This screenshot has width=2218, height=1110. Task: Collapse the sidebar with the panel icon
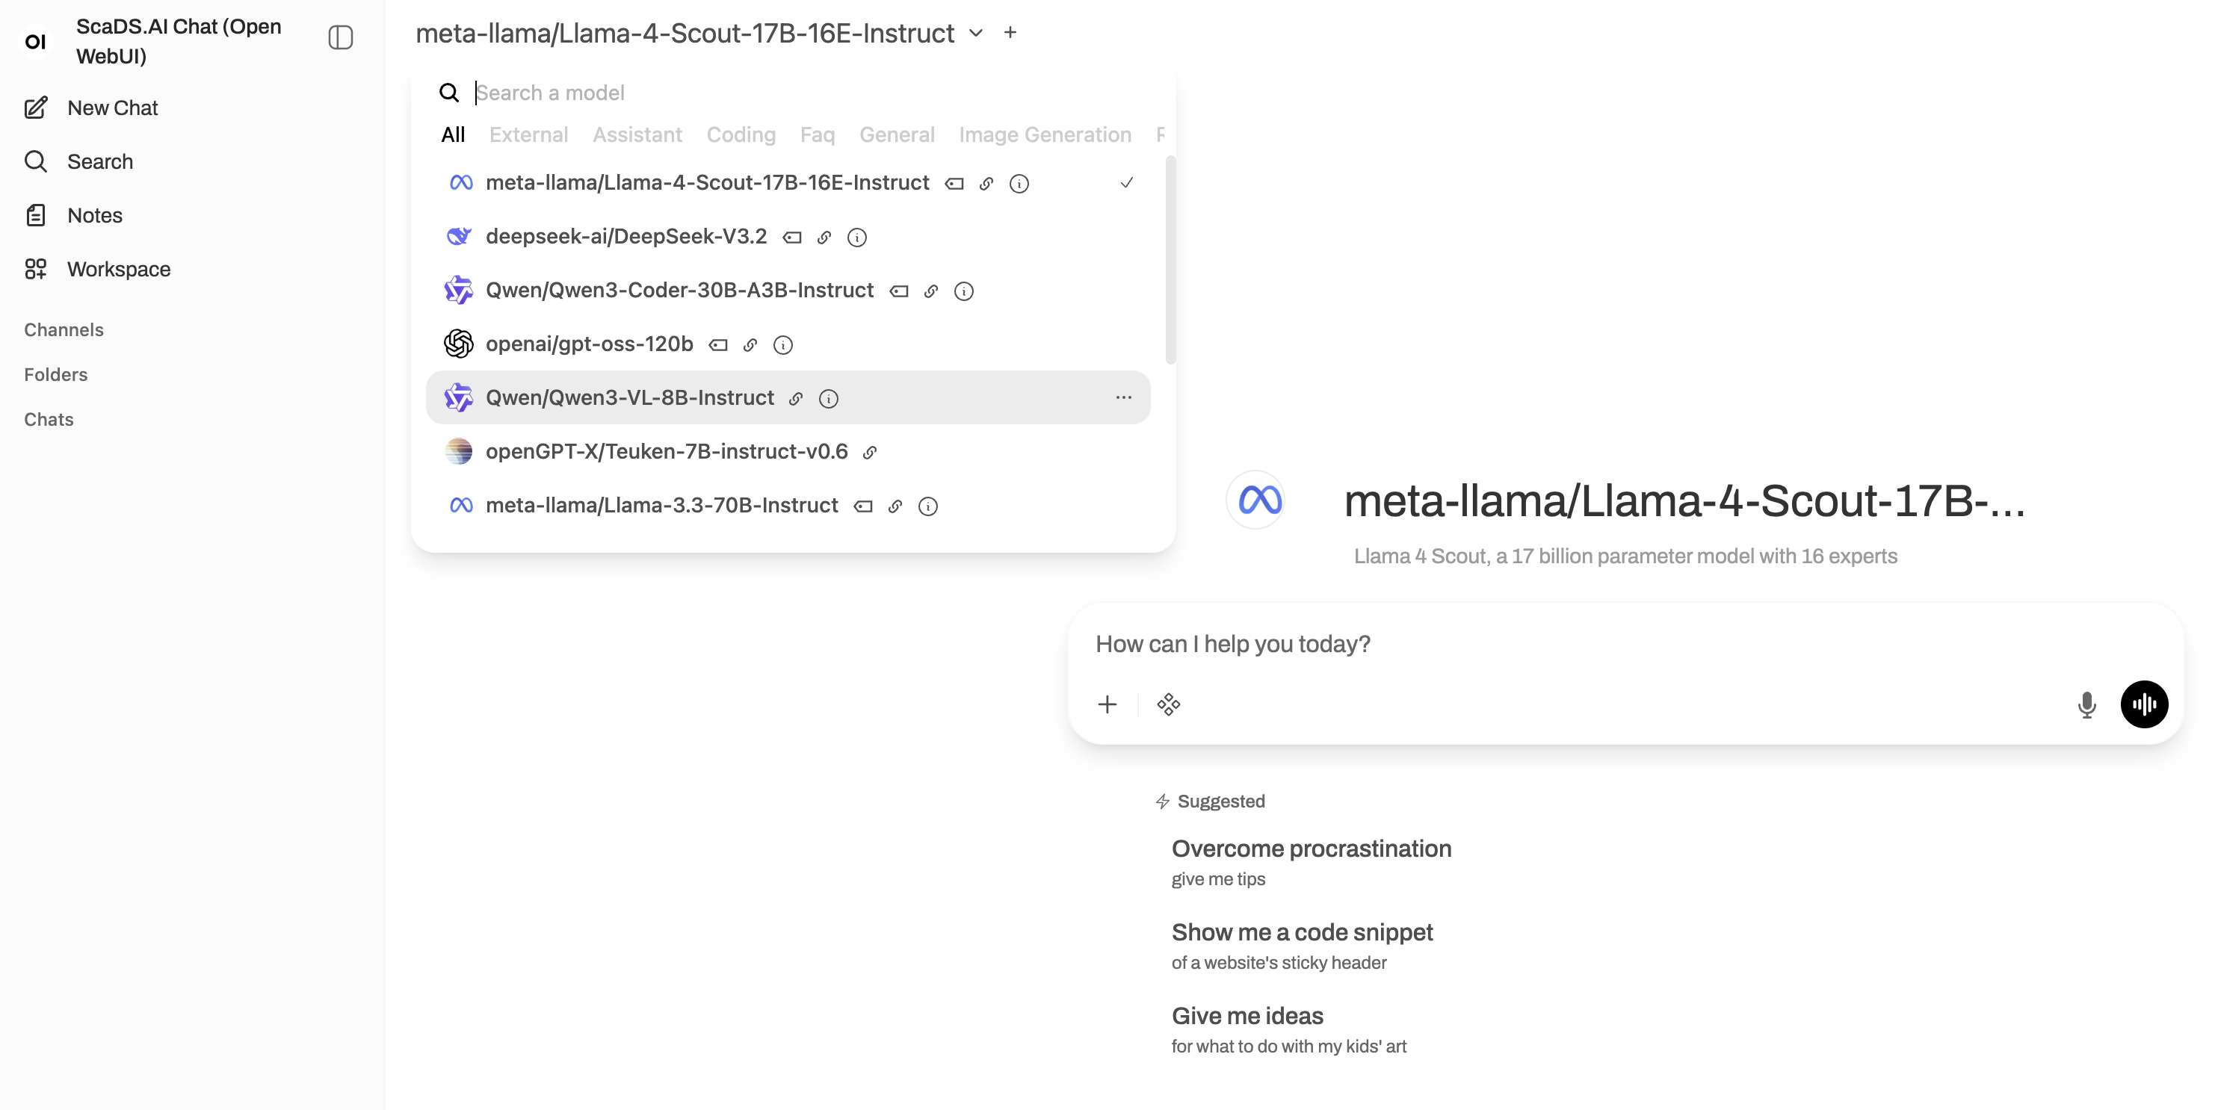click(x=339, y=38)
